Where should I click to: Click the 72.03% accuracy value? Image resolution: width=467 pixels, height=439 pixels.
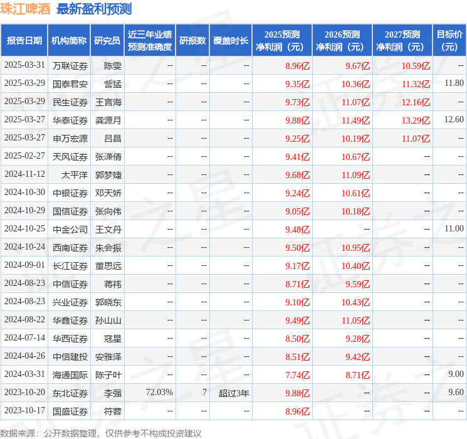(x=159, y=392)
